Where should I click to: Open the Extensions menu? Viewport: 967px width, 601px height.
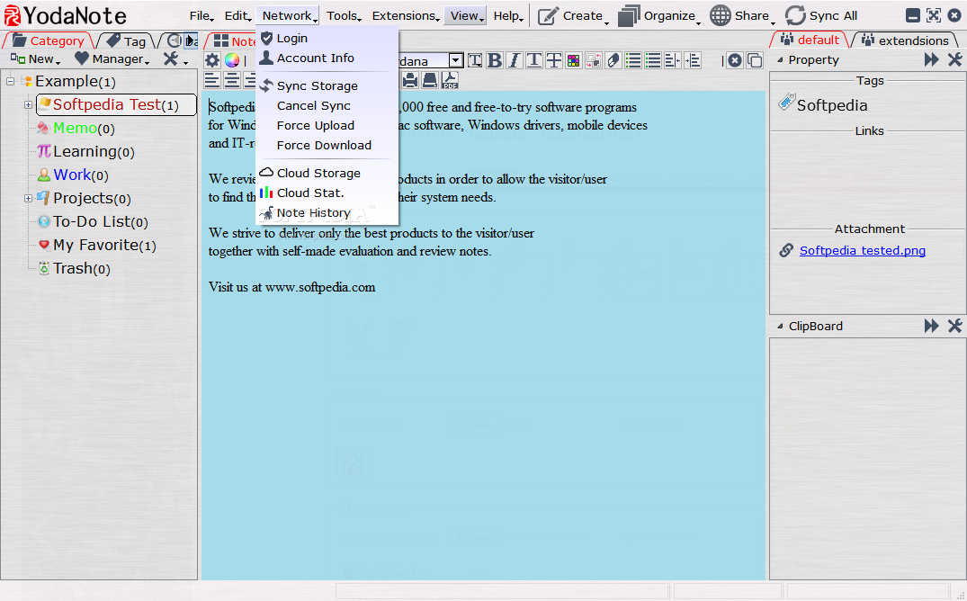405,16
